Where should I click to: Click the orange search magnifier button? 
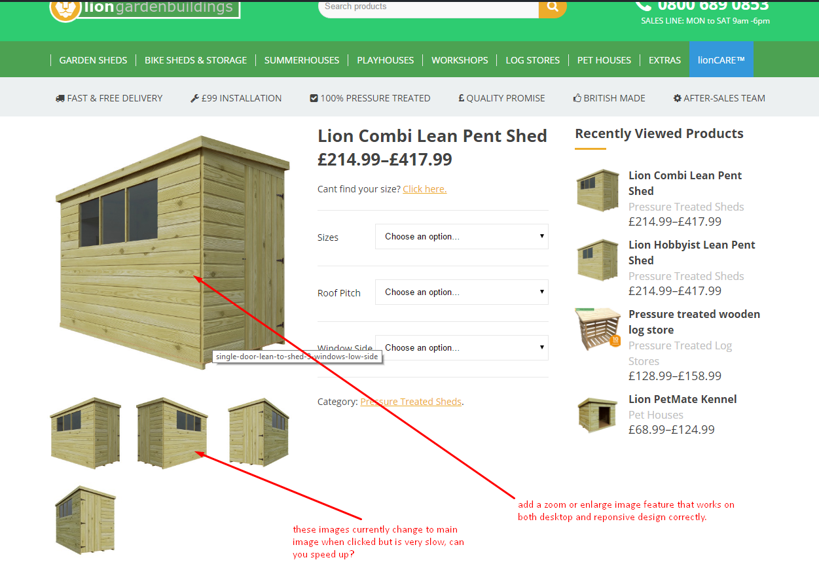(x=553, y=7)
